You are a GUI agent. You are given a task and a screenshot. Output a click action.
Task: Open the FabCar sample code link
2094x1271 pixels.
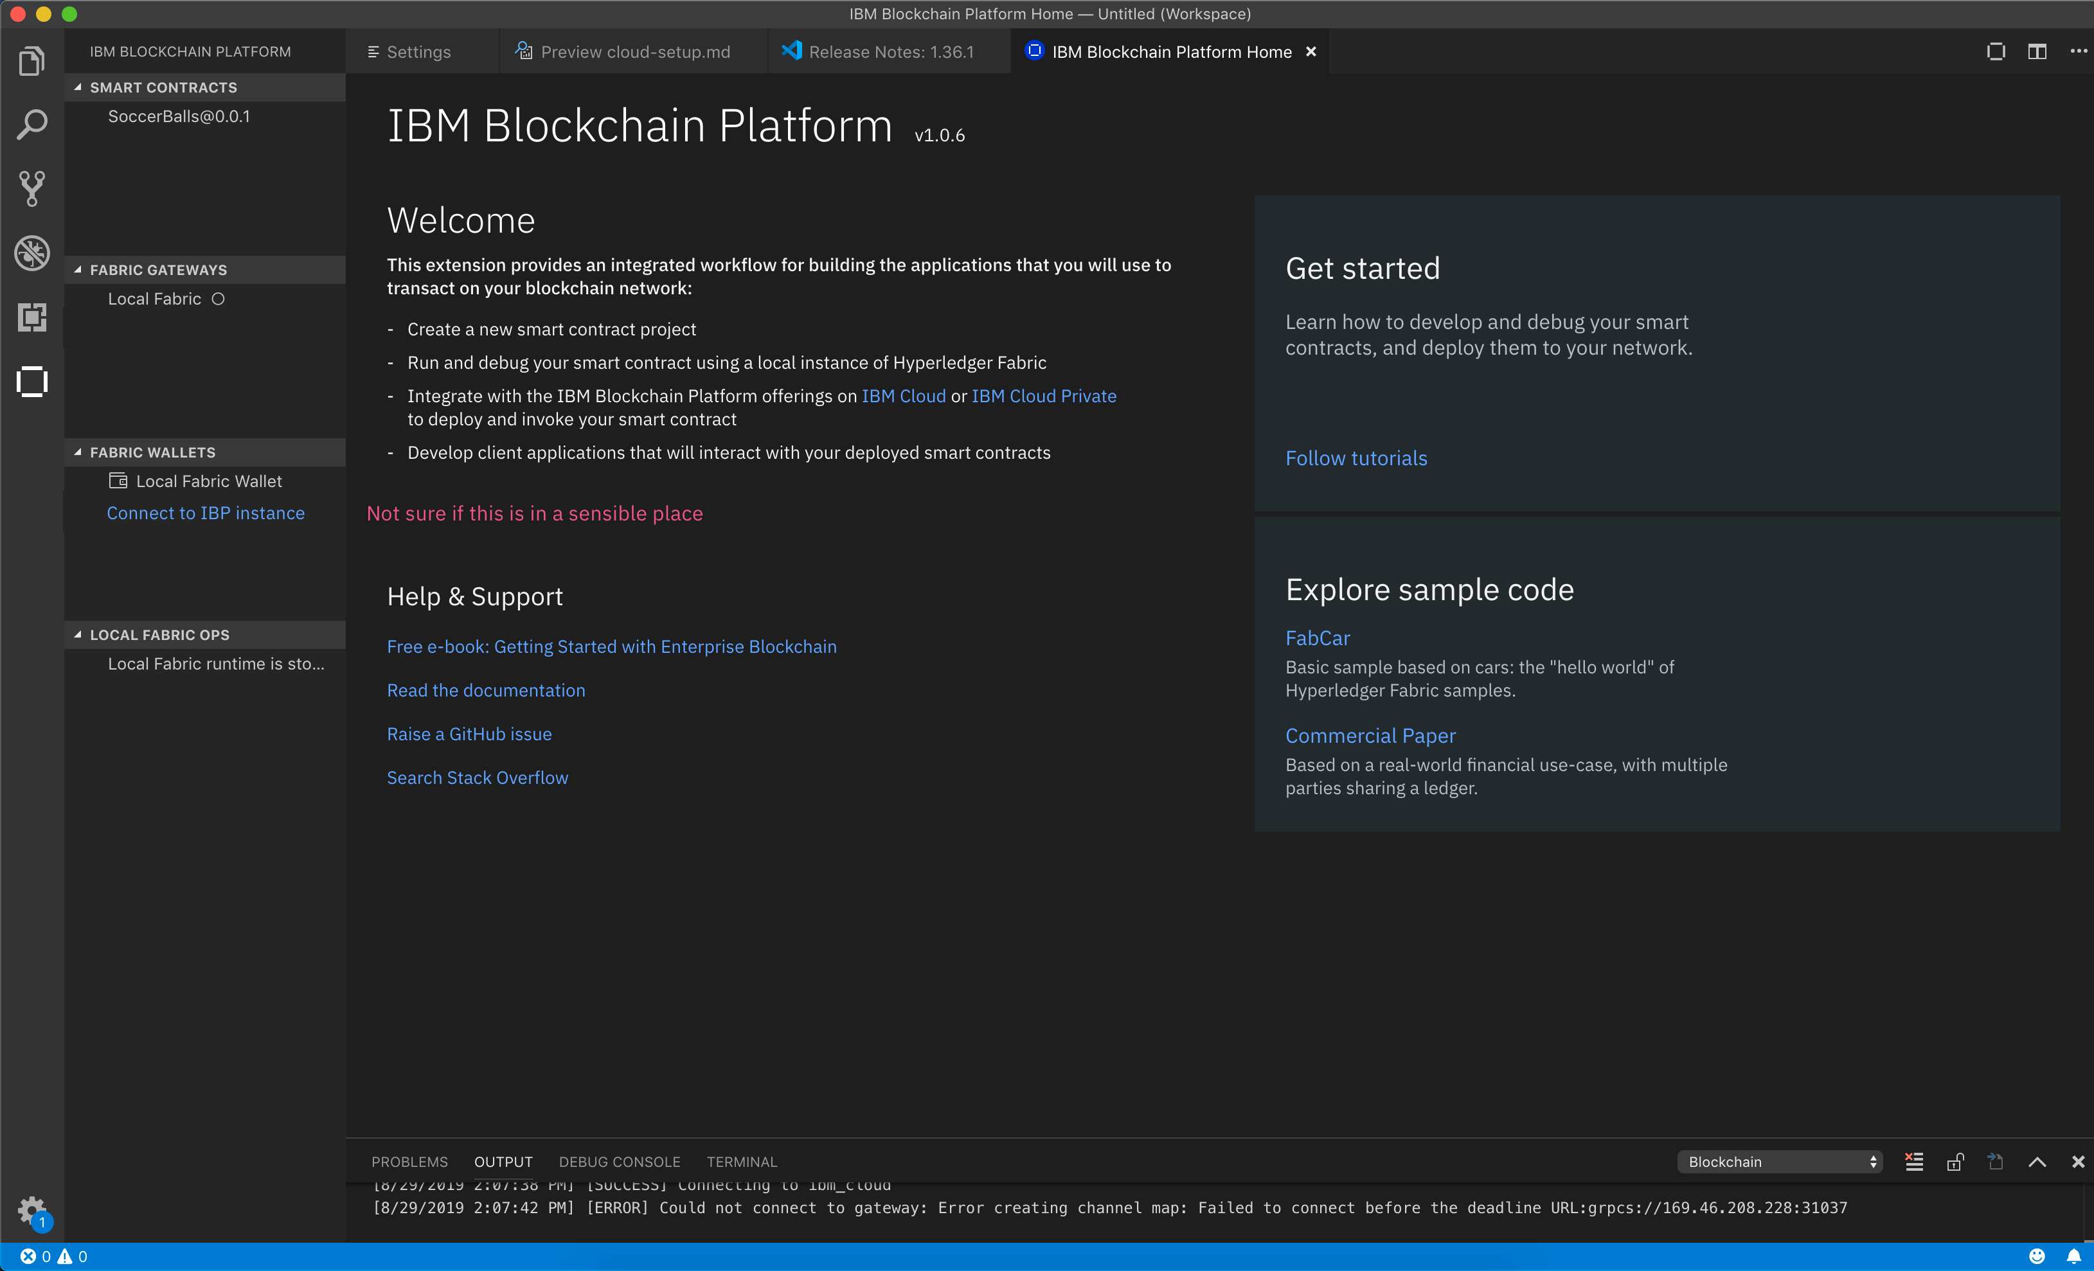[1316, 638]
